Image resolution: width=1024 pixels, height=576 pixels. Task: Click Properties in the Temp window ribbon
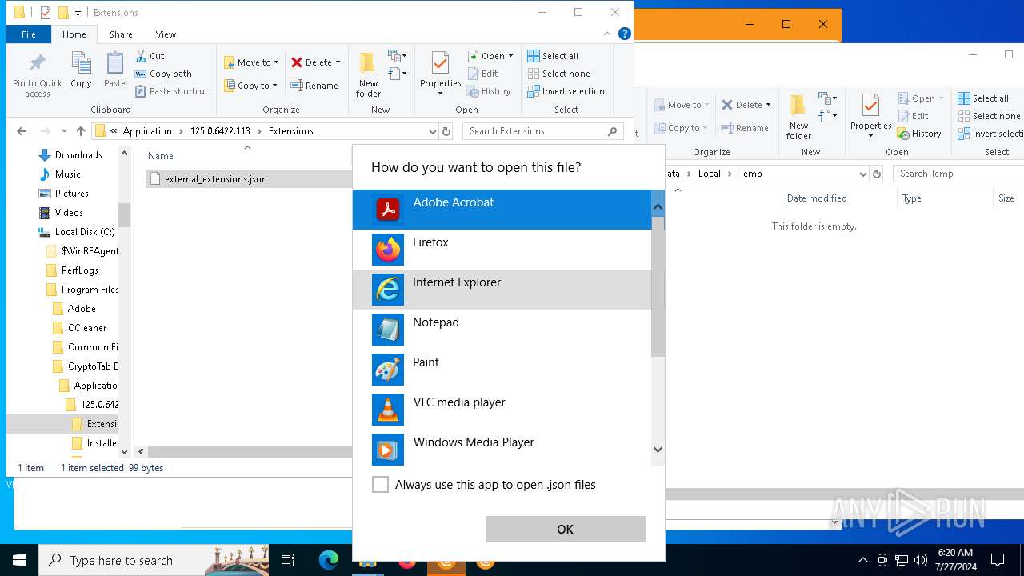[870, 116]
